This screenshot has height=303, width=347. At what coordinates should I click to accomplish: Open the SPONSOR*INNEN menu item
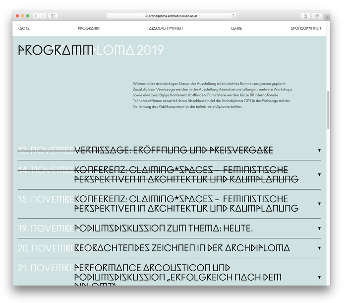pos(305,28)
